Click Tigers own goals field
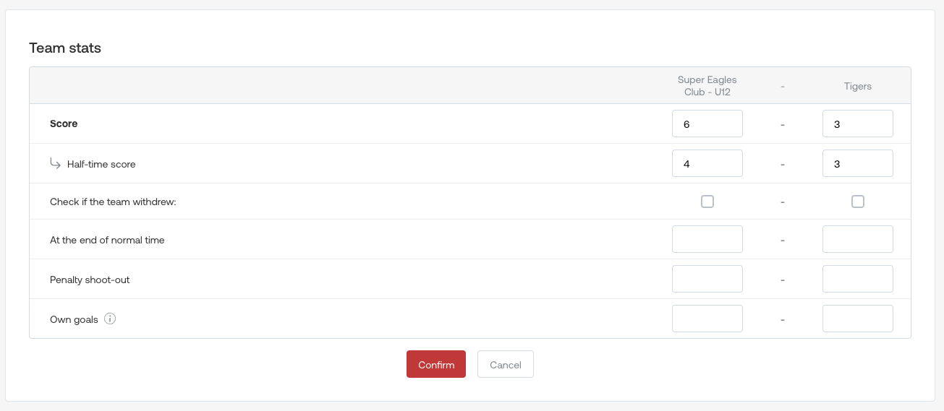This screenshot has height=411, width=944. click(x=858, y=319)
